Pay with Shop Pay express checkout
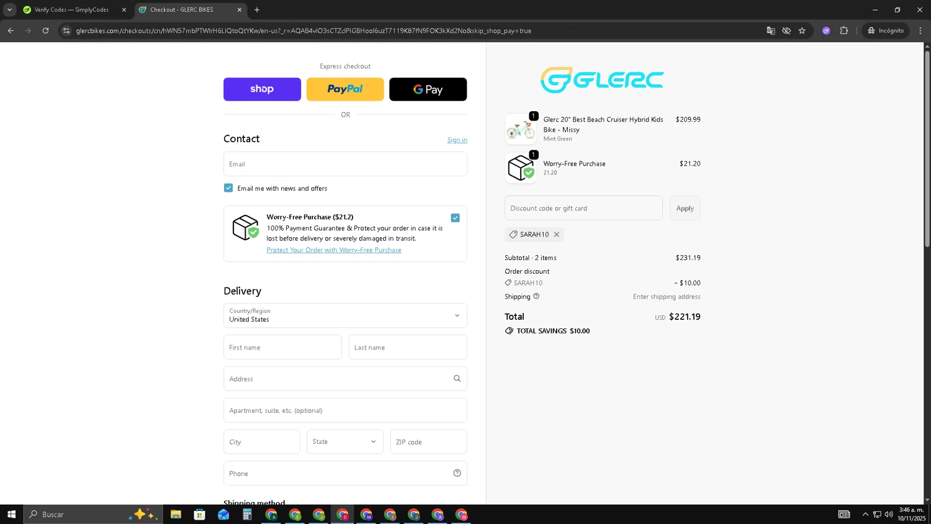This screenshot has width=931, height=524. [x=262, y=89]
